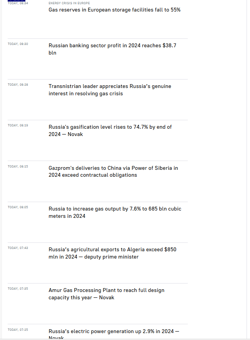Image resolution: width=250 pixels, height=340 pixels.
Task: Open the European gas reserves 55% headline
Action: click(114, 10)
